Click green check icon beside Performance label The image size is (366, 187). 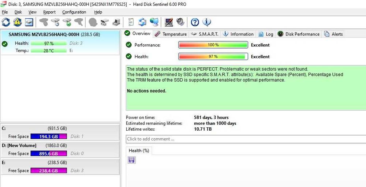[128, 45]
